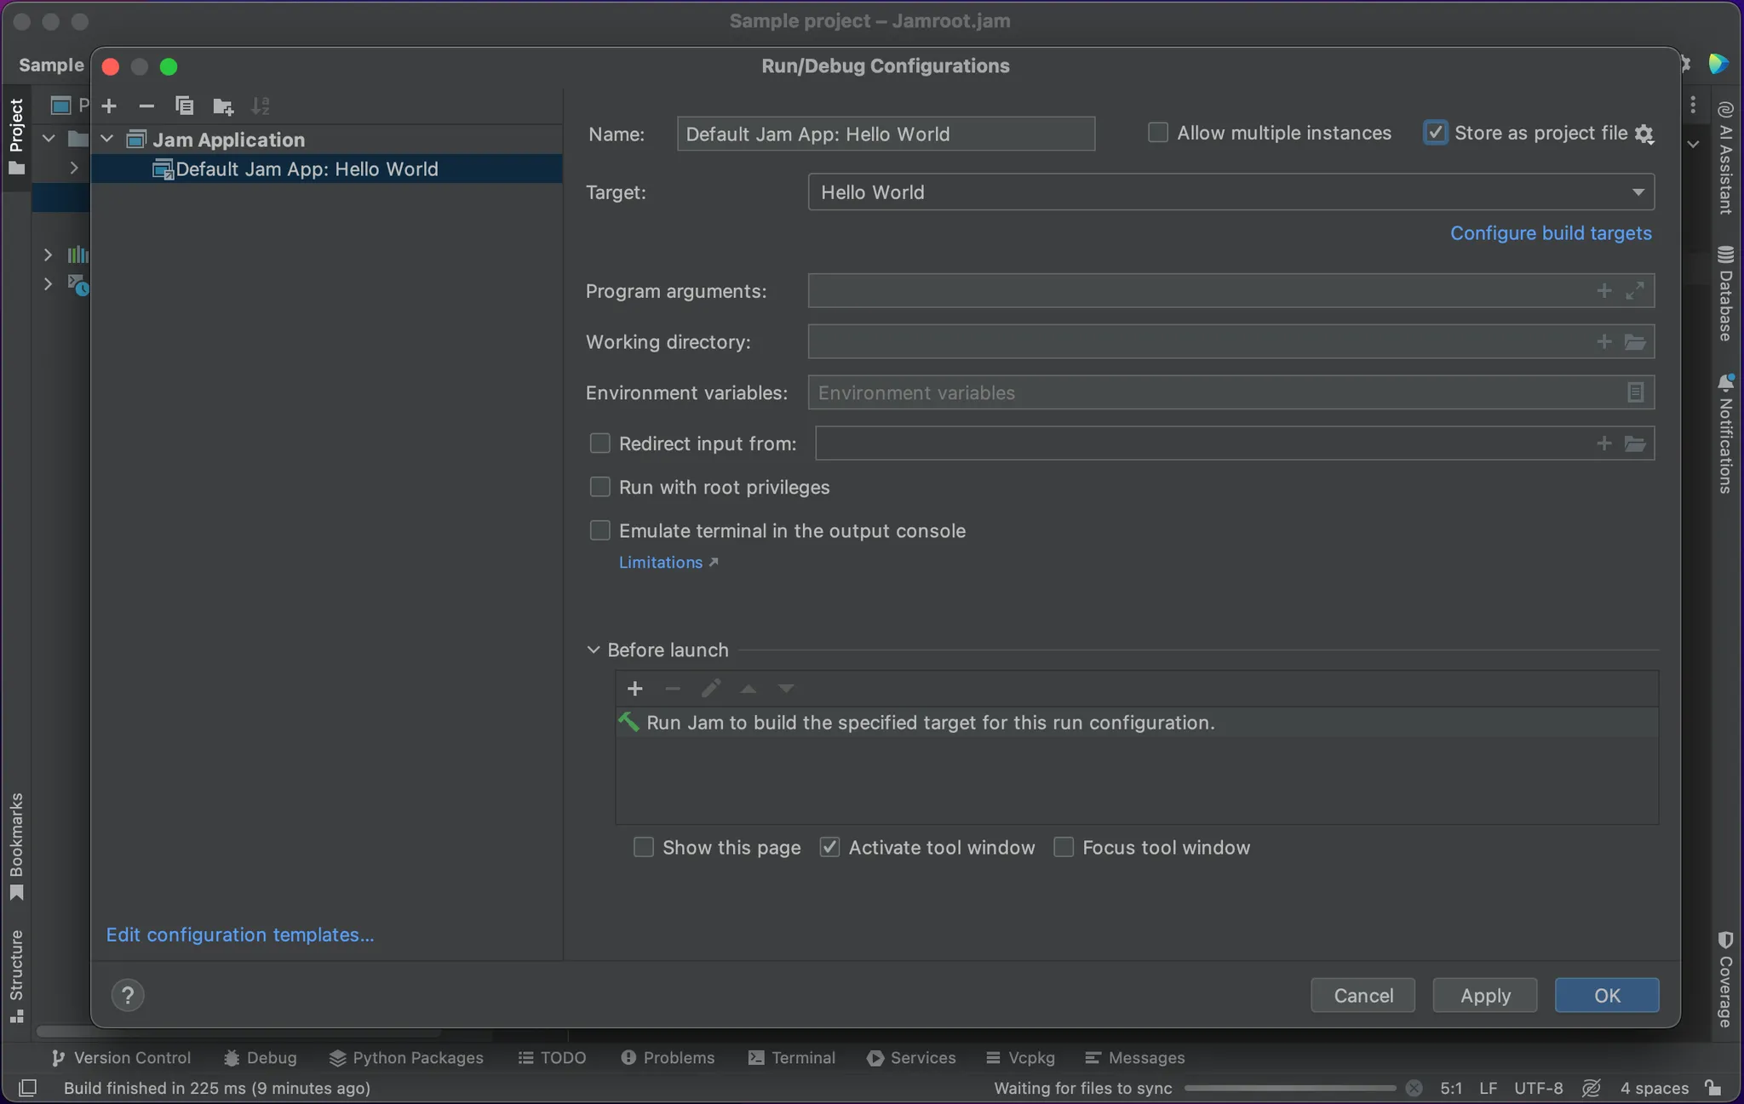Save configuration into new folder
Image resolution: width=1744 pixels, height=1104 pixels.
223,106
